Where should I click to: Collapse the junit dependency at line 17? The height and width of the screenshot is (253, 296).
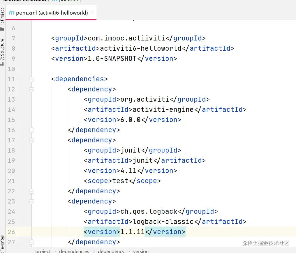pos(32,140)
